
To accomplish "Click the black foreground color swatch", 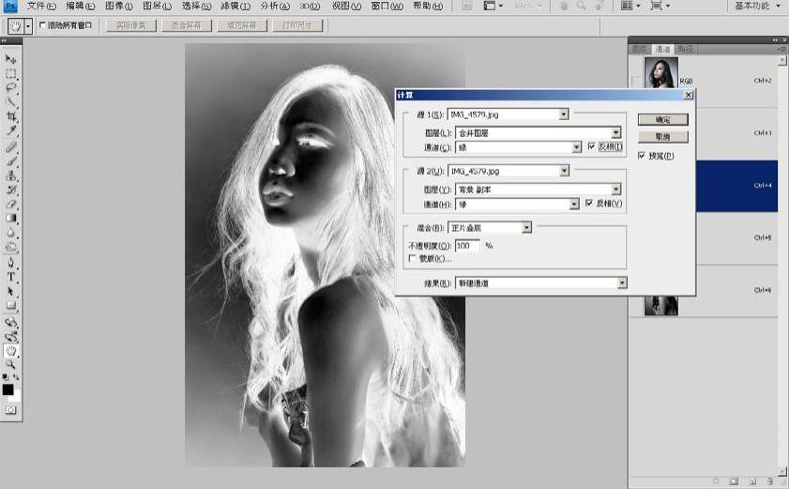I will pos(8,390).
